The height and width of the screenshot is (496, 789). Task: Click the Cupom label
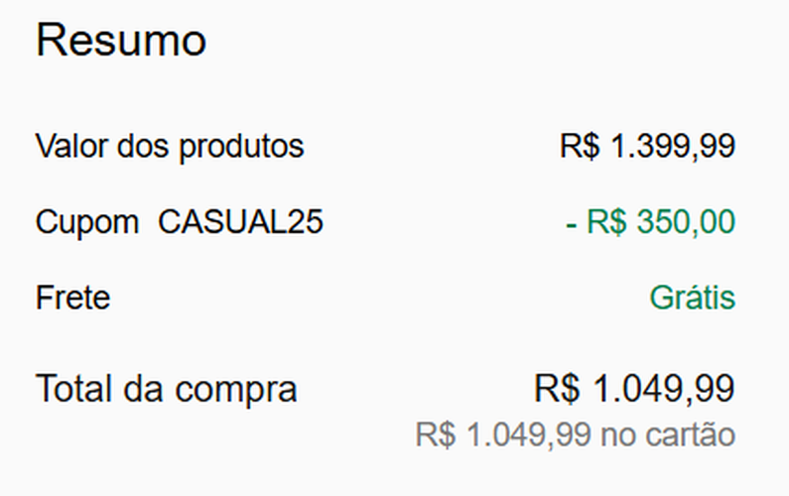pos(87,222)
